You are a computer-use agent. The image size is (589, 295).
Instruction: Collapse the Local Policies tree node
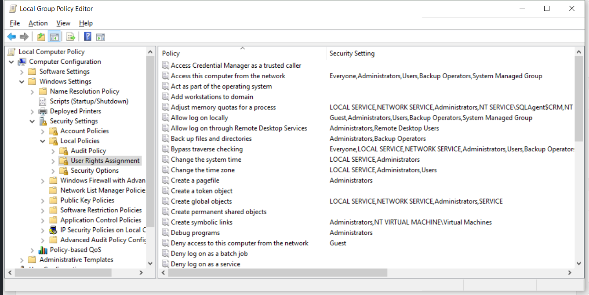click(x=43, y=141)
